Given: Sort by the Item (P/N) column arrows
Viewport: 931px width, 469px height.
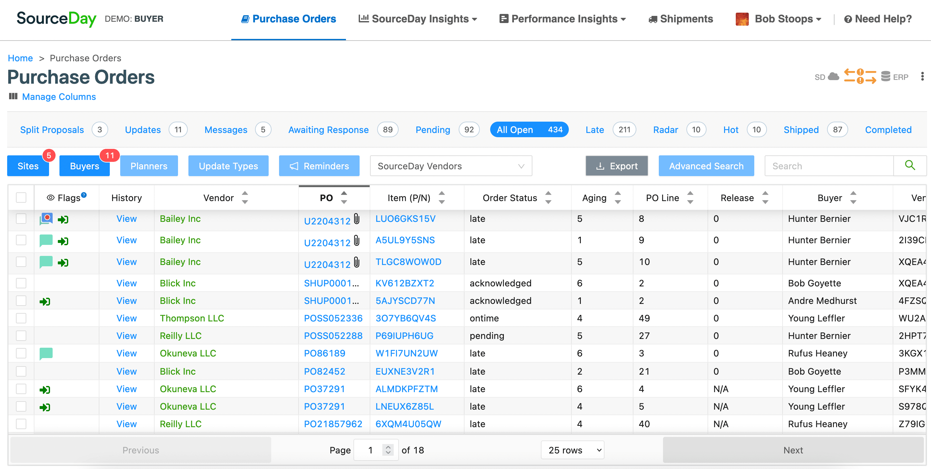Looking at the screenshot, I should tap(441, 197).
